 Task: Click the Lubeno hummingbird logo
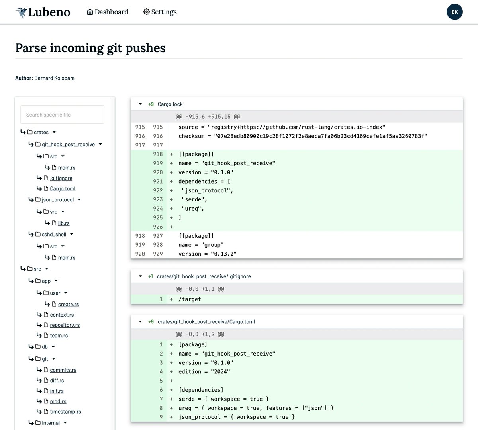click(x=20, y=12)
